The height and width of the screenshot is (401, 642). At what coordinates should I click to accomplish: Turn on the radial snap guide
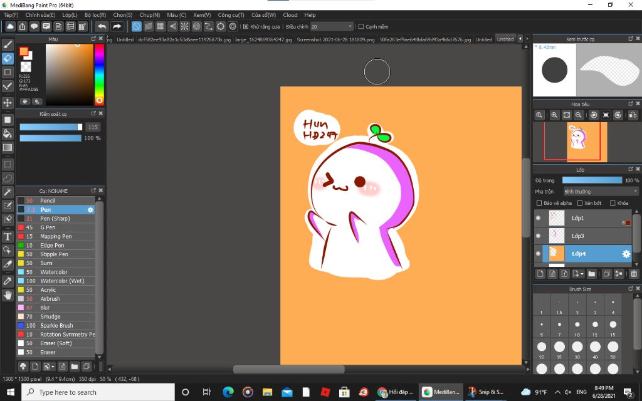pos(185,26)
